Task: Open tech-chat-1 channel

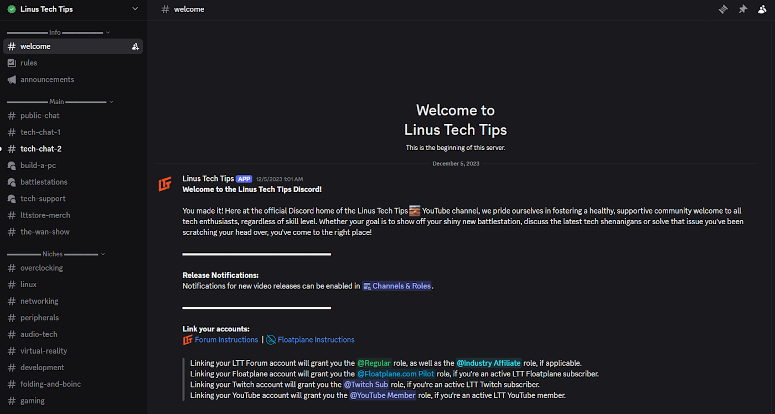Action: pos(73,132)
